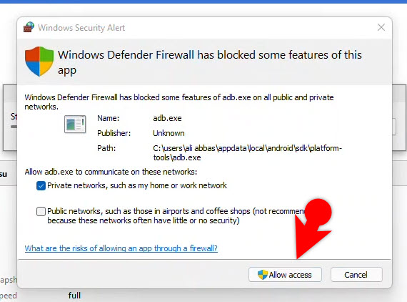Close the Windows Security Alert with the X
This screenshot has width=407, height=302.
point(381,27)
